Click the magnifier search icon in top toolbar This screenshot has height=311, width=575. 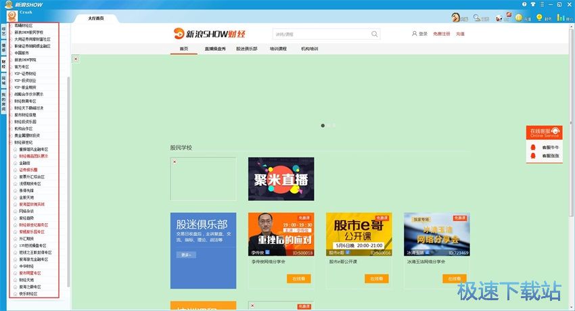click(x=476, y=17)
